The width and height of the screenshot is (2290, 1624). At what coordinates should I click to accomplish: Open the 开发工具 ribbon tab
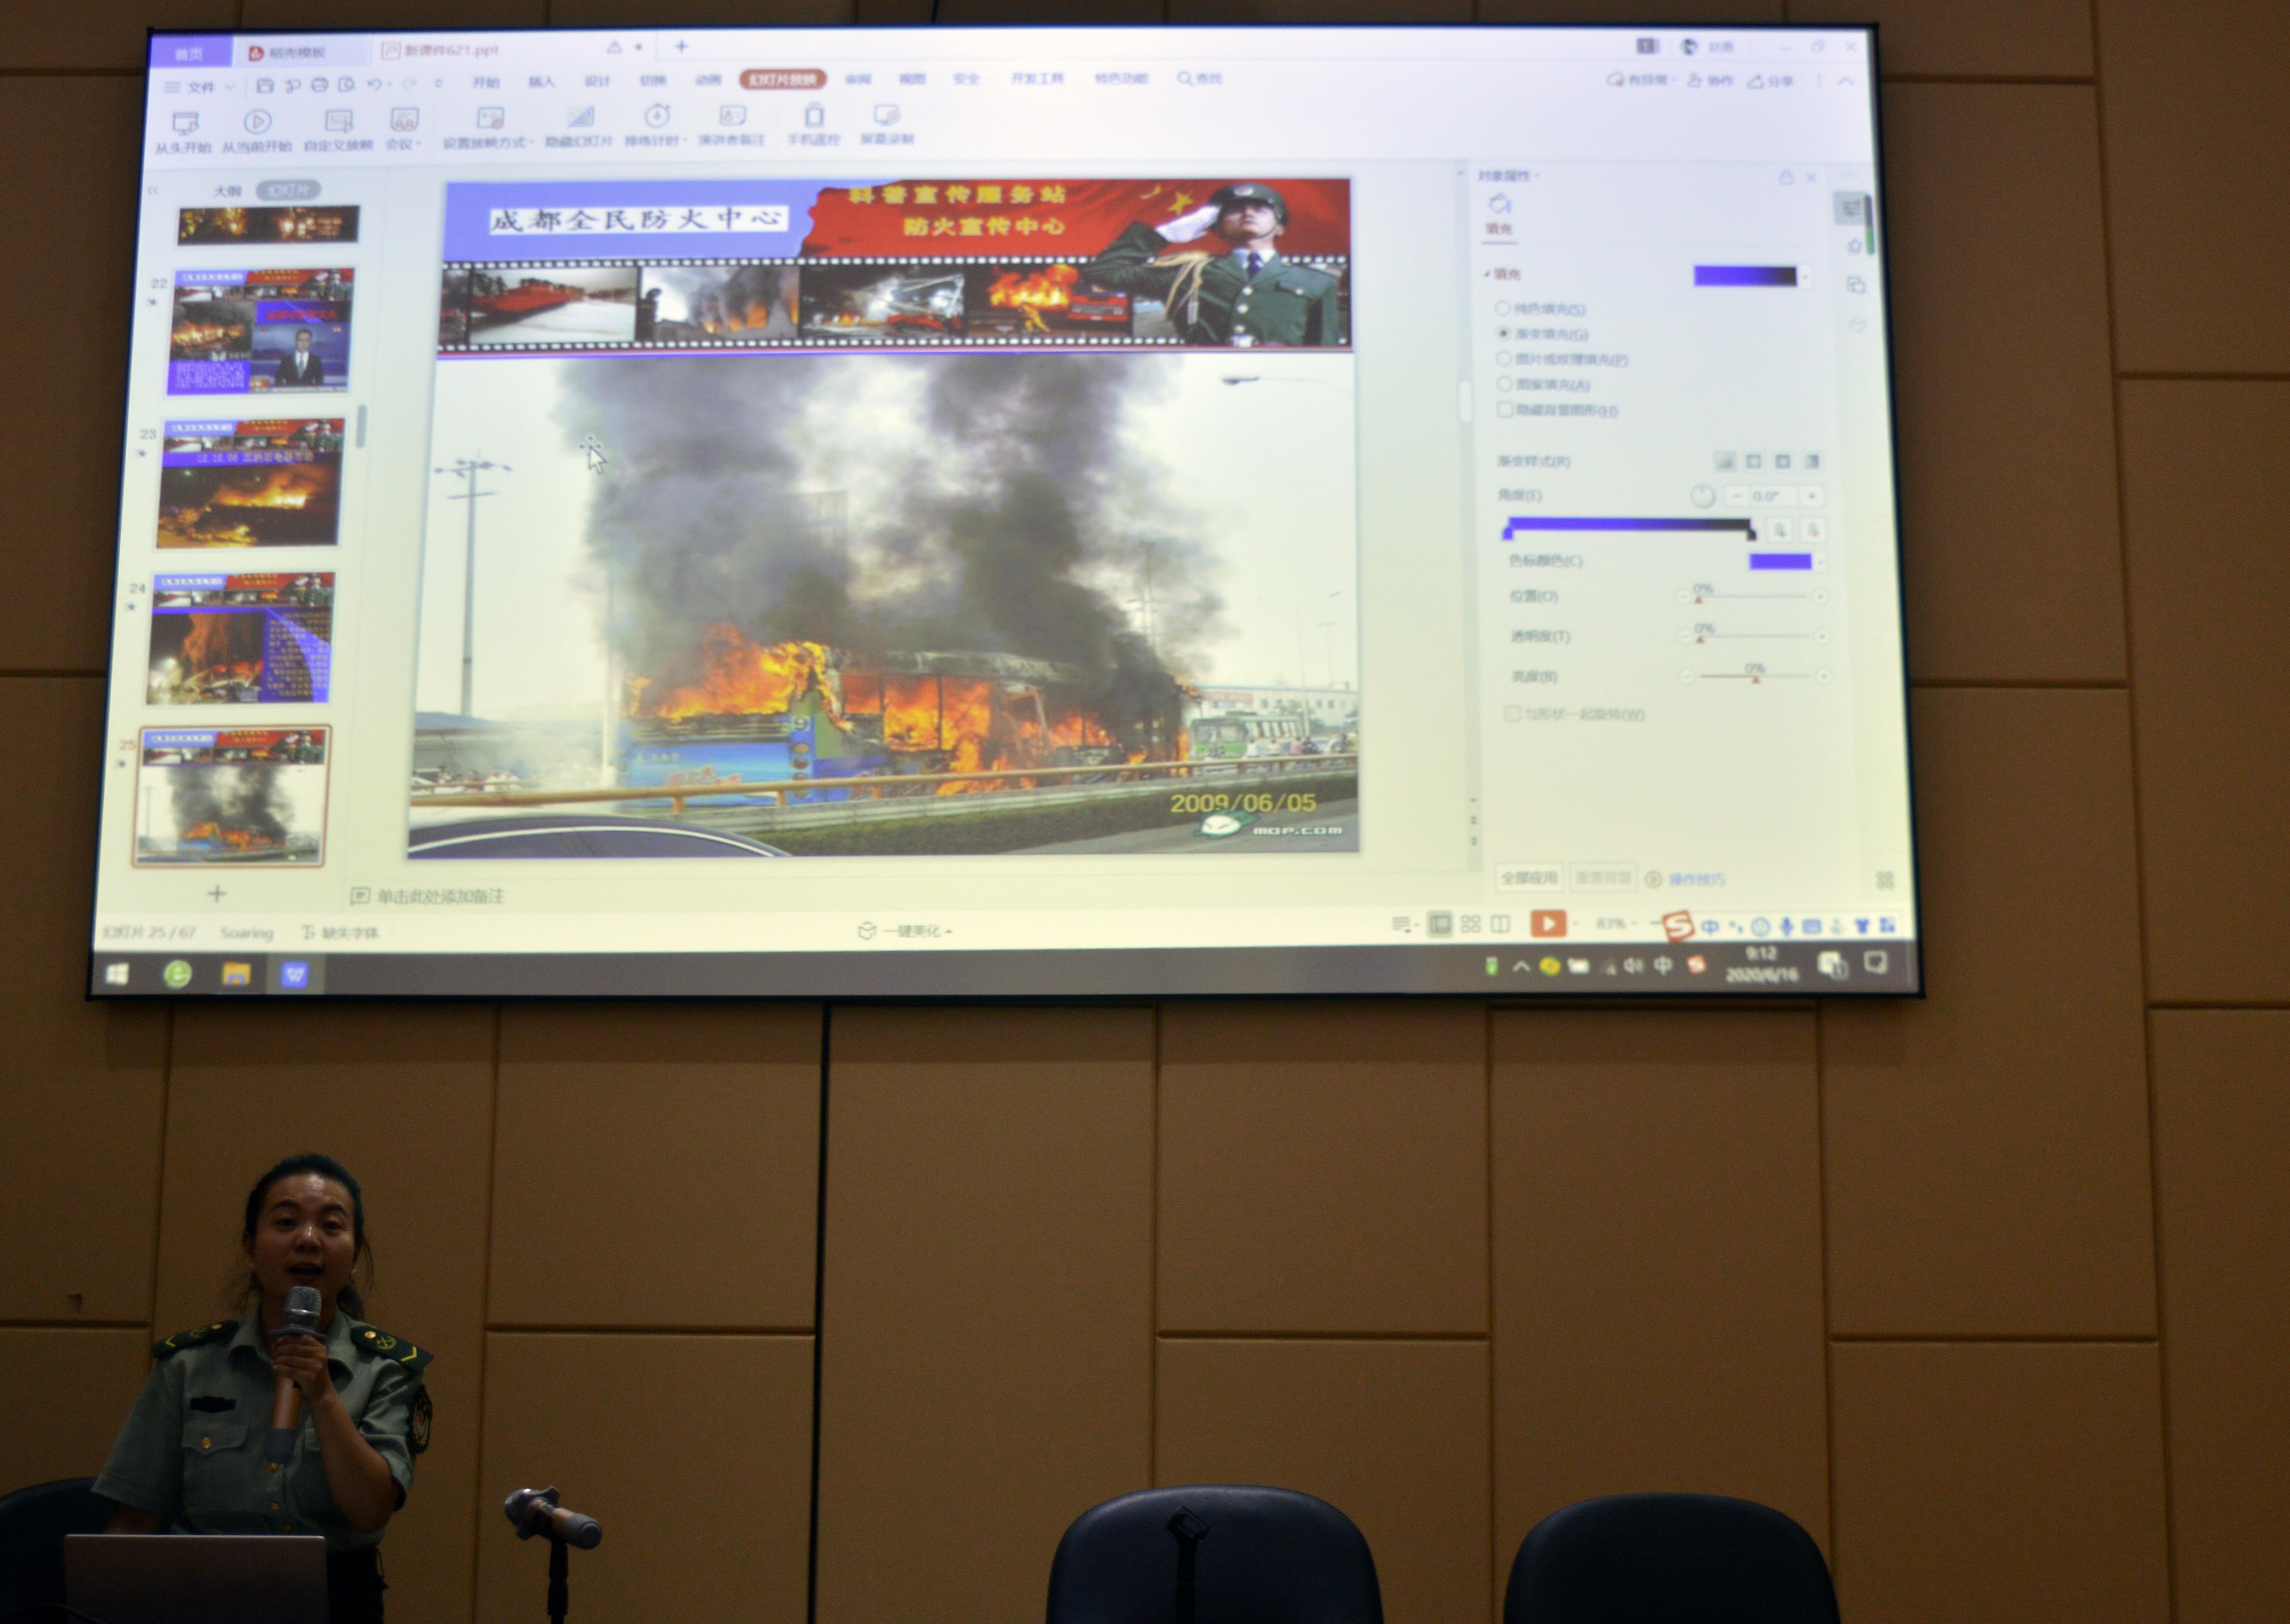click(x=1037, y=78)
